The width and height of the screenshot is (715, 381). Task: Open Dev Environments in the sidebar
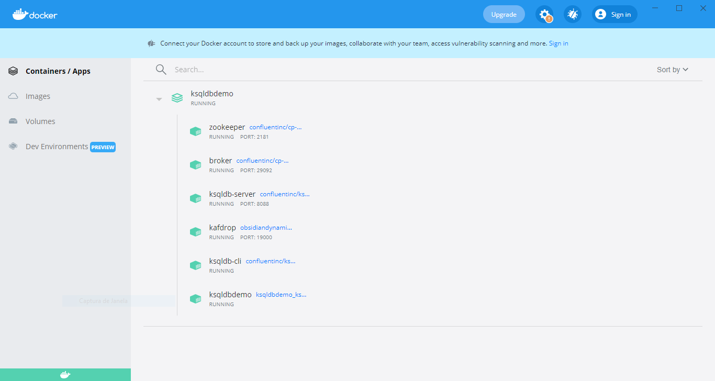coord(56,147)
